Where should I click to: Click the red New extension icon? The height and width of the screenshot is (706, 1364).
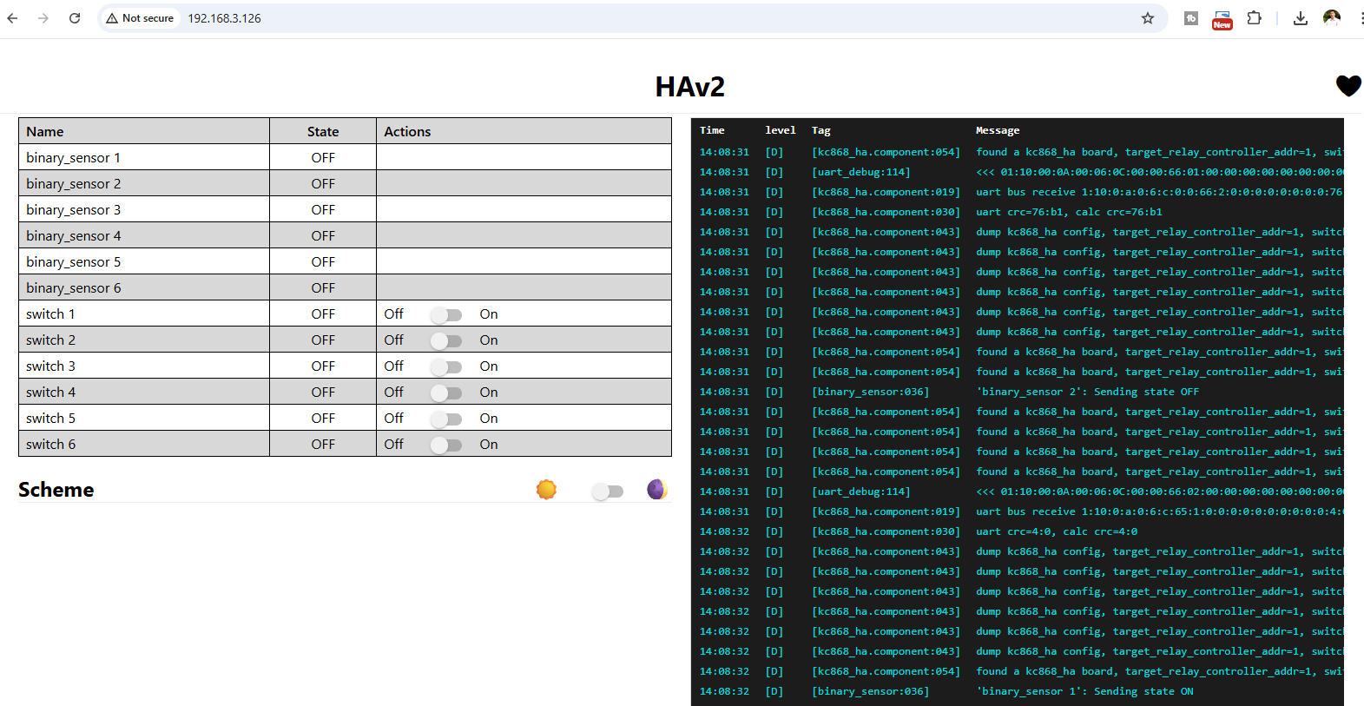point(1222,19)
